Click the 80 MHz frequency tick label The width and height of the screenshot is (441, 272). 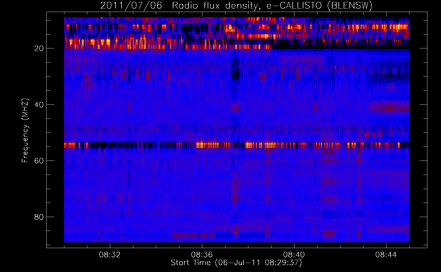[x=39, y=217]
